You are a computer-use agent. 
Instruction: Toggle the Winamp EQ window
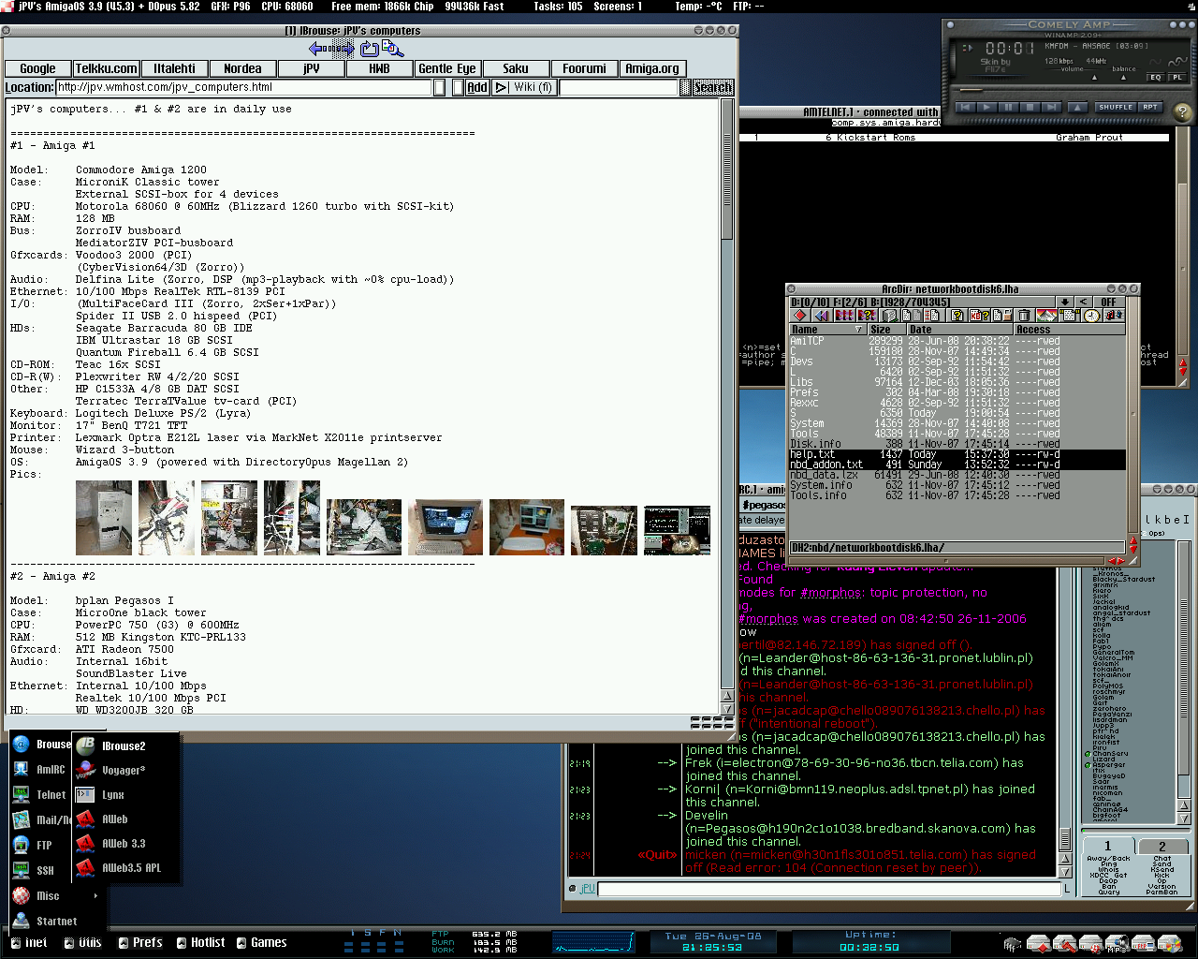coord(1156,78)
